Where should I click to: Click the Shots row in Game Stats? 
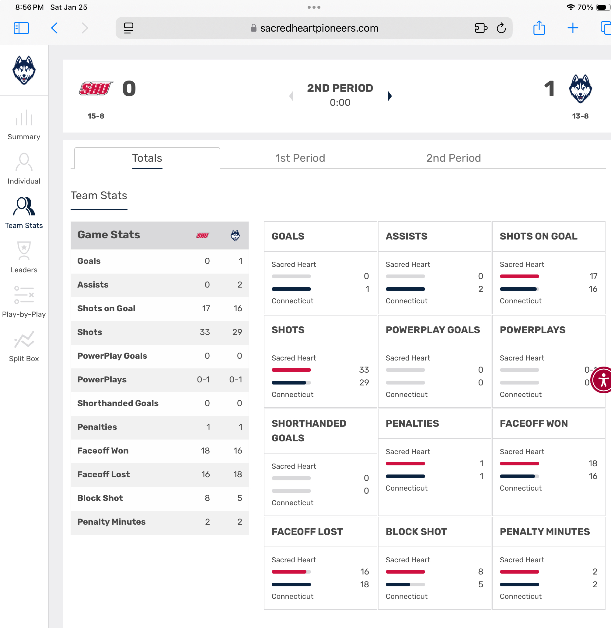(160, 332)
